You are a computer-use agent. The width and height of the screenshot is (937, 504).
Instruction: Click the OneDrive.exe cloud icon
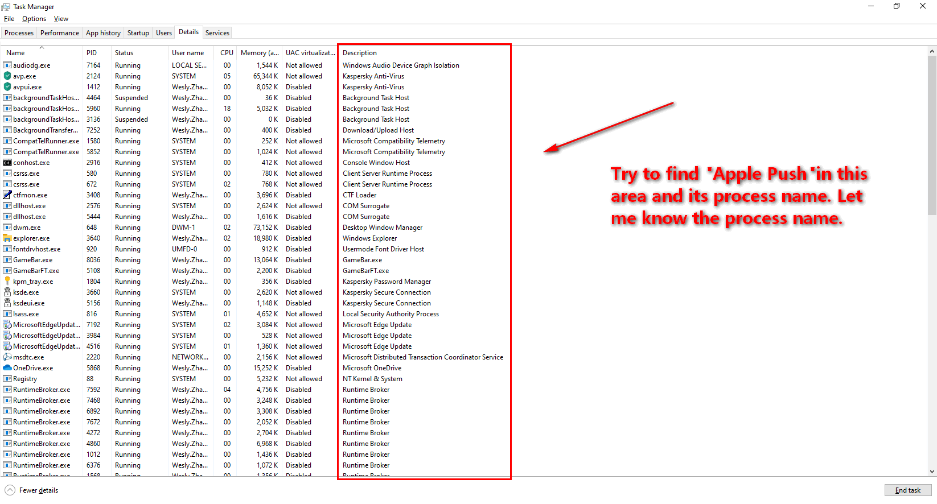point(7,368)
